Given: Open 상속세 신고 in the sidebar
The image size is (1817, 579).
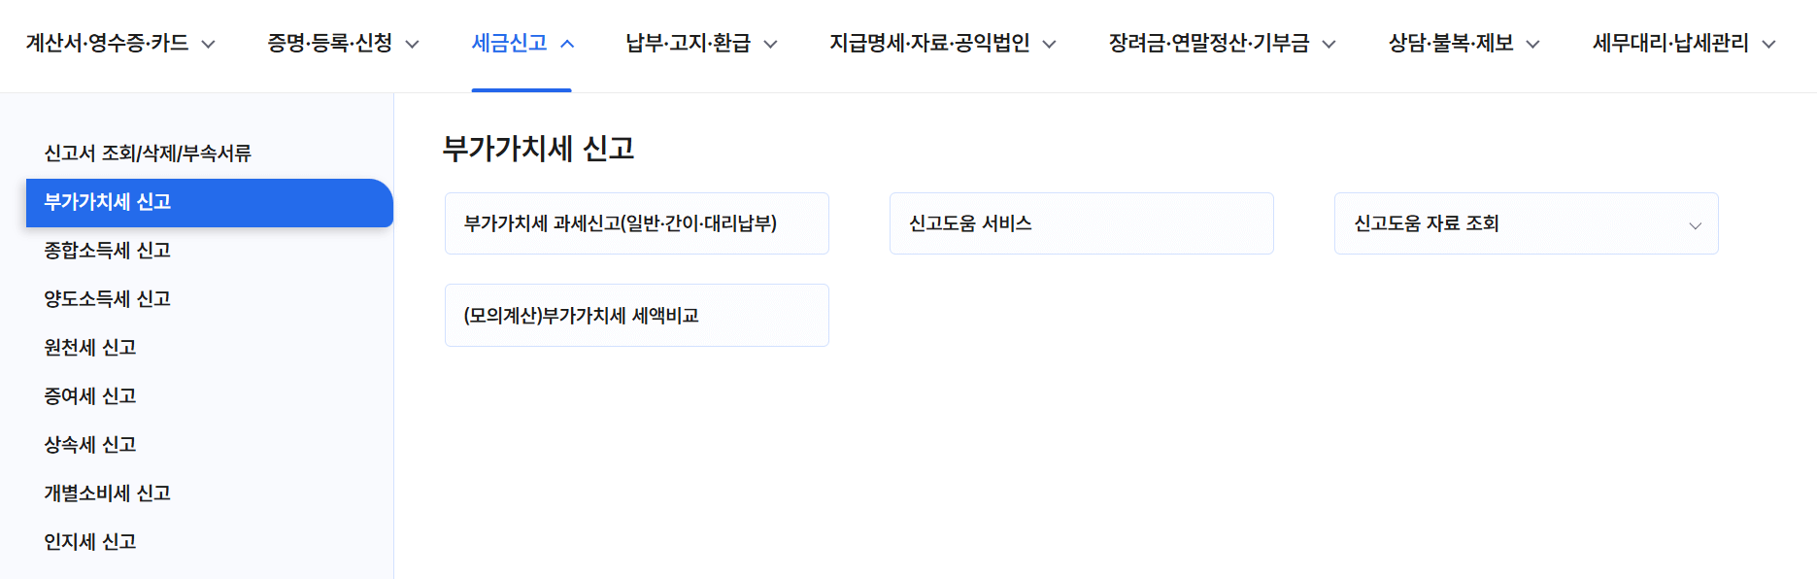Looking at the screenshot, I should (86, 444).
